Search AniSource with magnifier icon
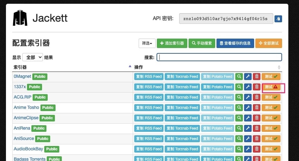Screen dimensions: 299x161 (239, 138)
